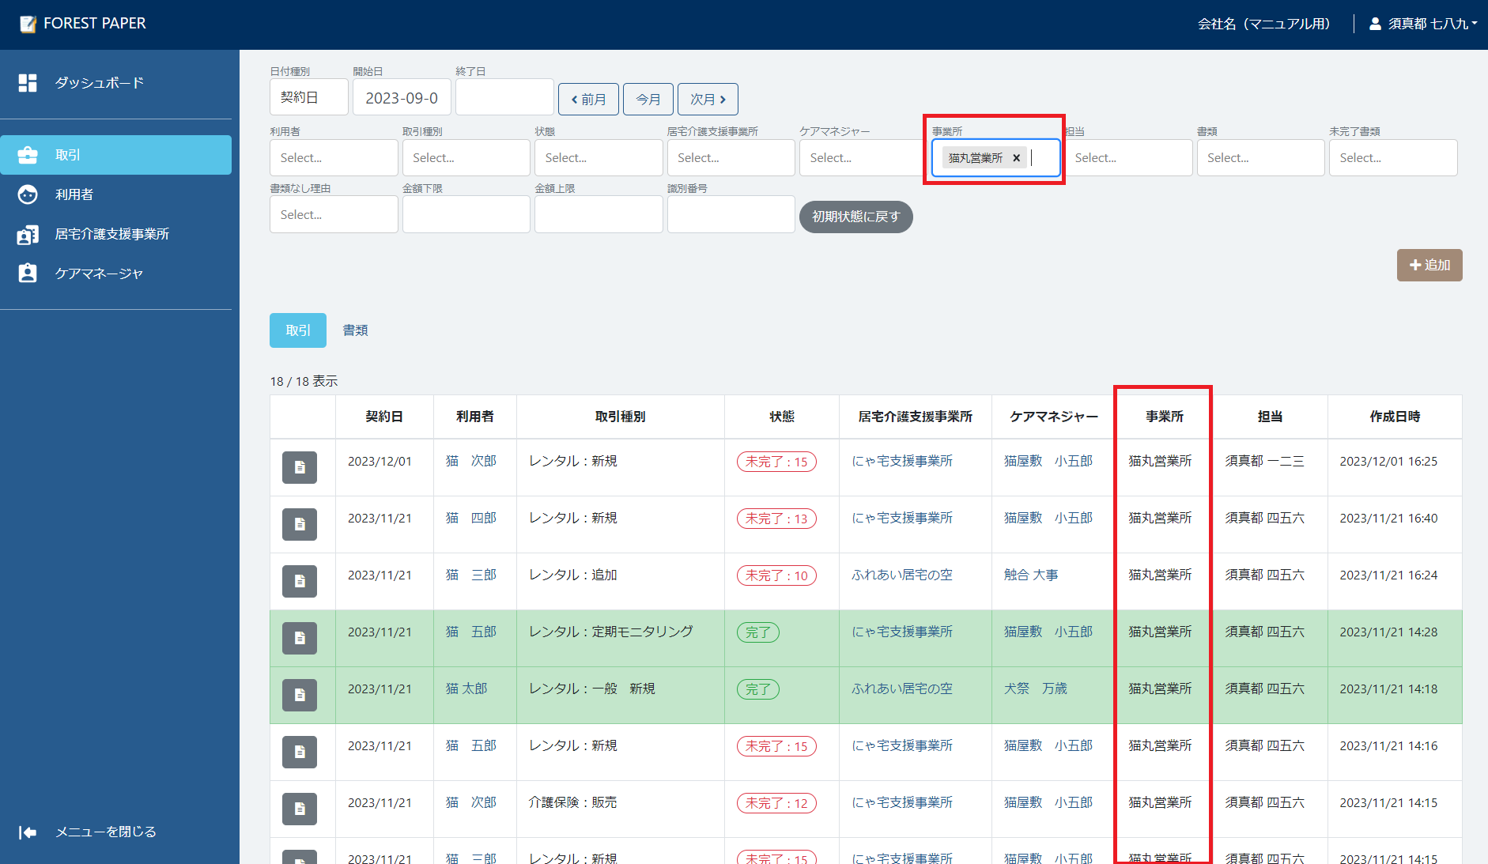Open document icon for 2023/12/01 row
The image size is (1488, 864).
coord(300,467)
